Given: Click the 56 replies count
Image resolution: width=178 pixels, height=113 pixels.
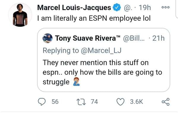Looking at the screenshot, I should click(x=55, y=101).
